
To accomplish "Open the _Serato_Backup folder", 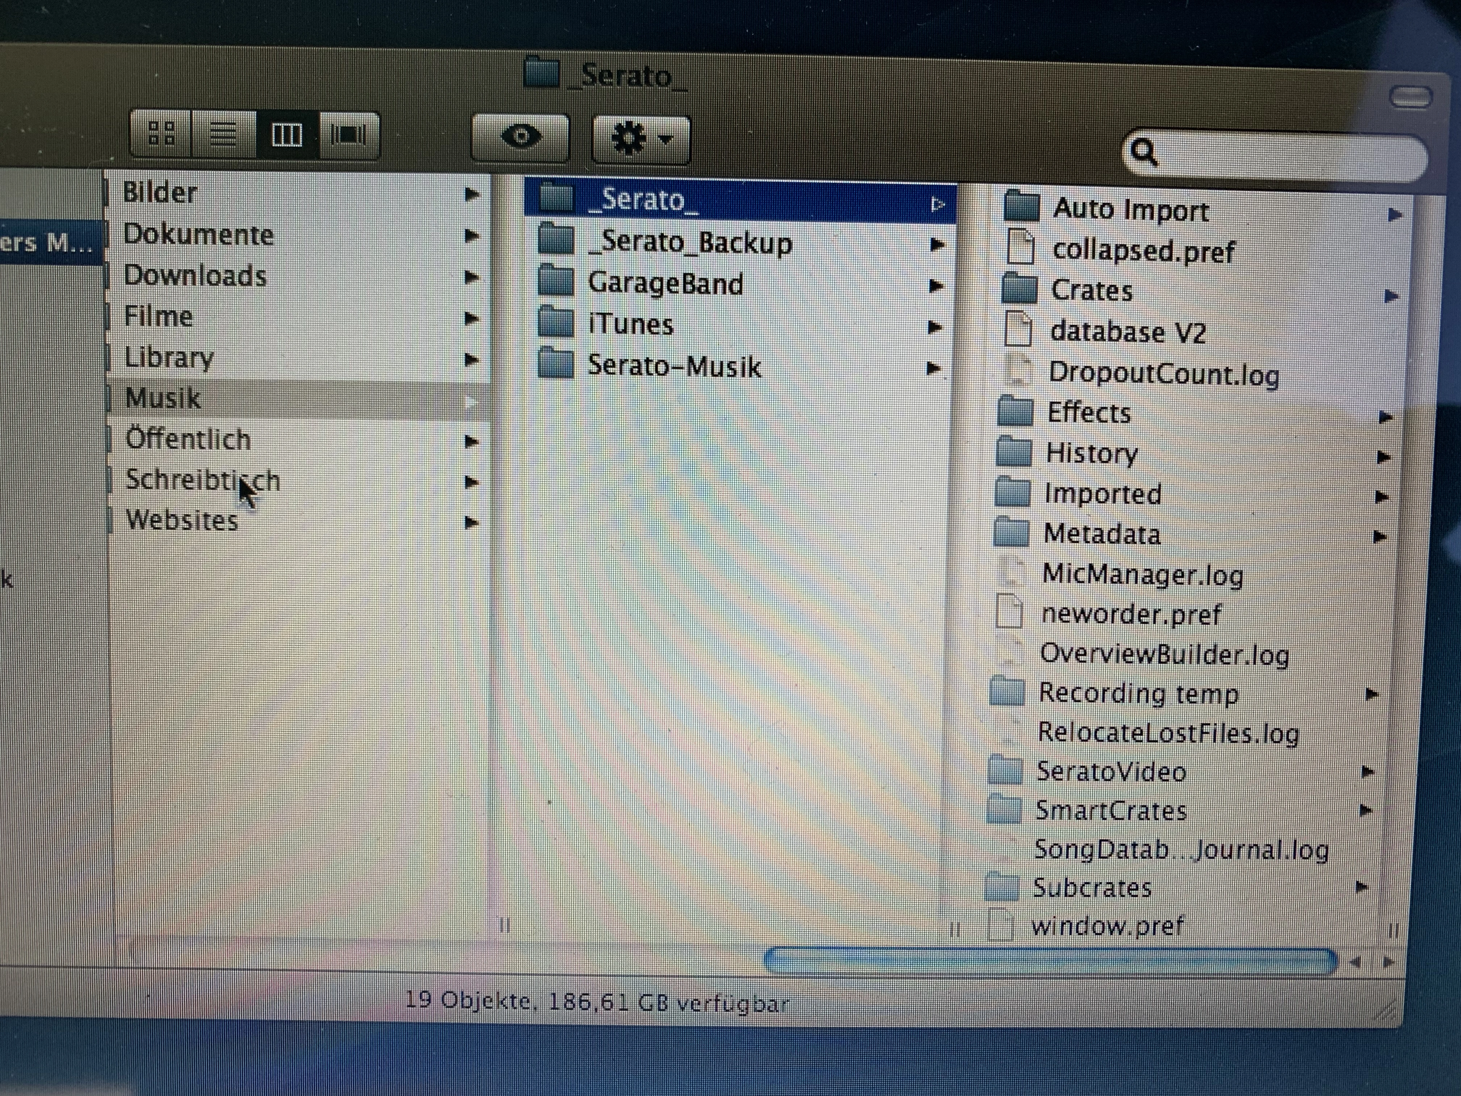I will point(689,242).
